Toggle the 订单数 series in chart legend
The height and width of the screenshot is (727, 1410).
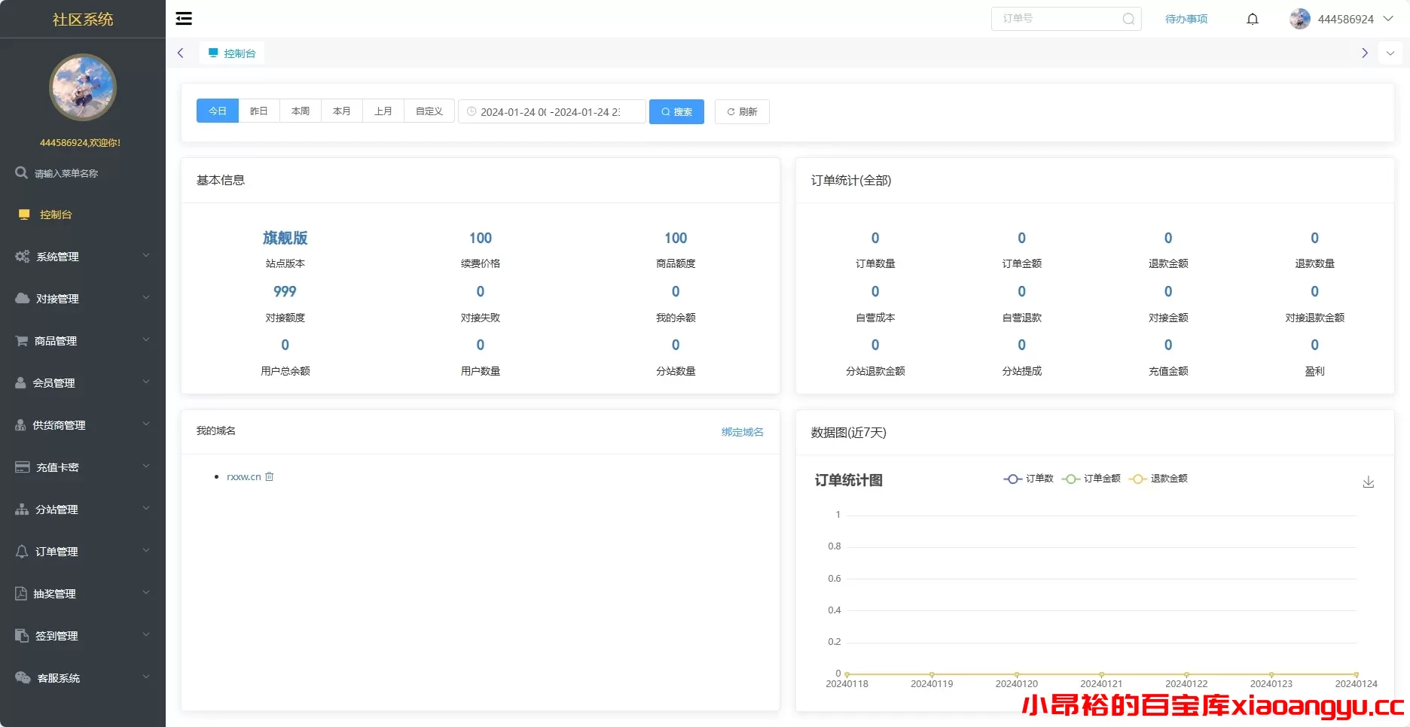[1029, 479]
